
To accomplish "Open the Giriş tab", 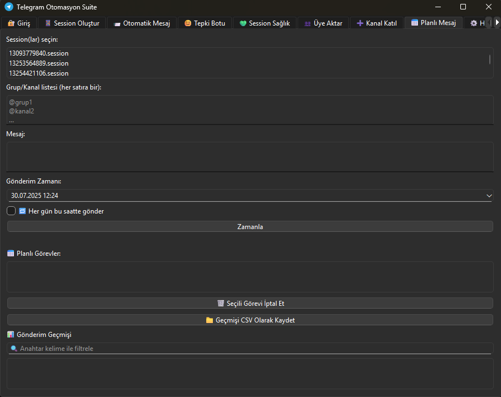I will pyautogui.click(x=19, y=23).
